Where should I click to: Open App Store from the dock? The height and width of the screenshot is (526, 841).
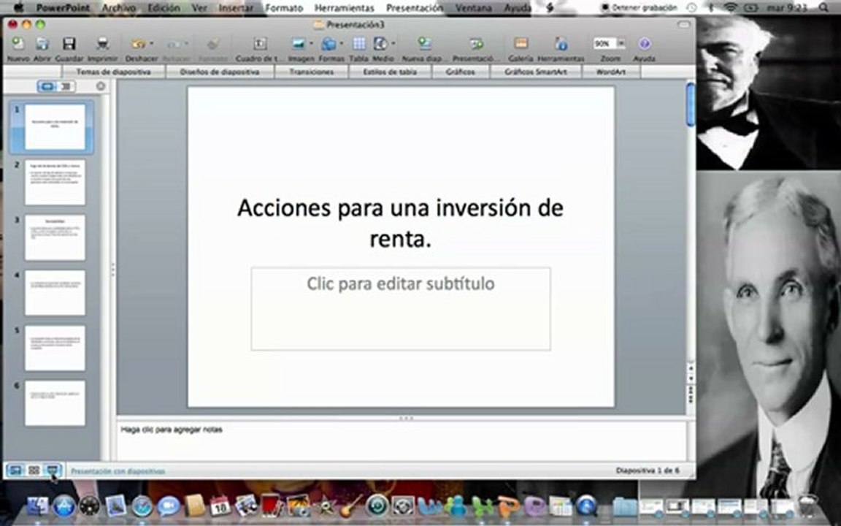[x=64, y=506]
